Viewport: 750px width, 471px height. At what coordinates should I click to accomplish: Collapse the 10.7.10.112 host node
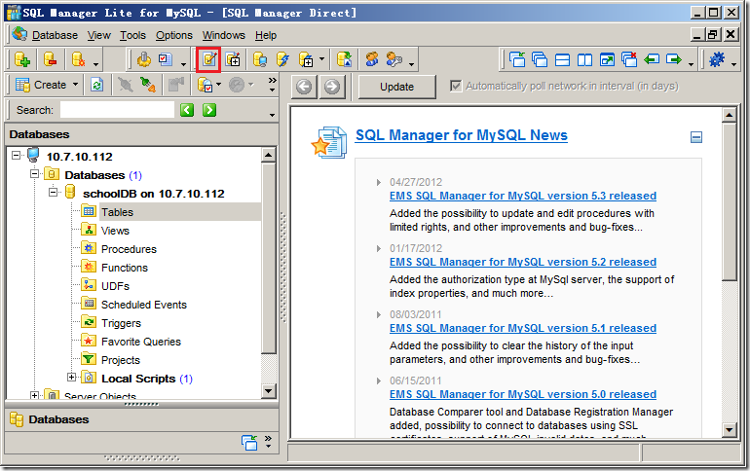tap(17, 156)
